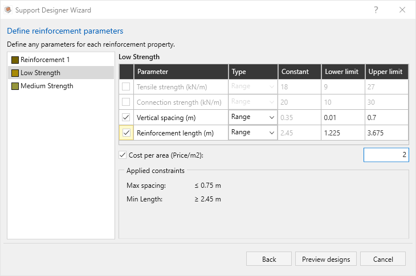Click the Max spacing constraint value
Image resolution: width=416 pixels, height=276 pixels.
208,186
